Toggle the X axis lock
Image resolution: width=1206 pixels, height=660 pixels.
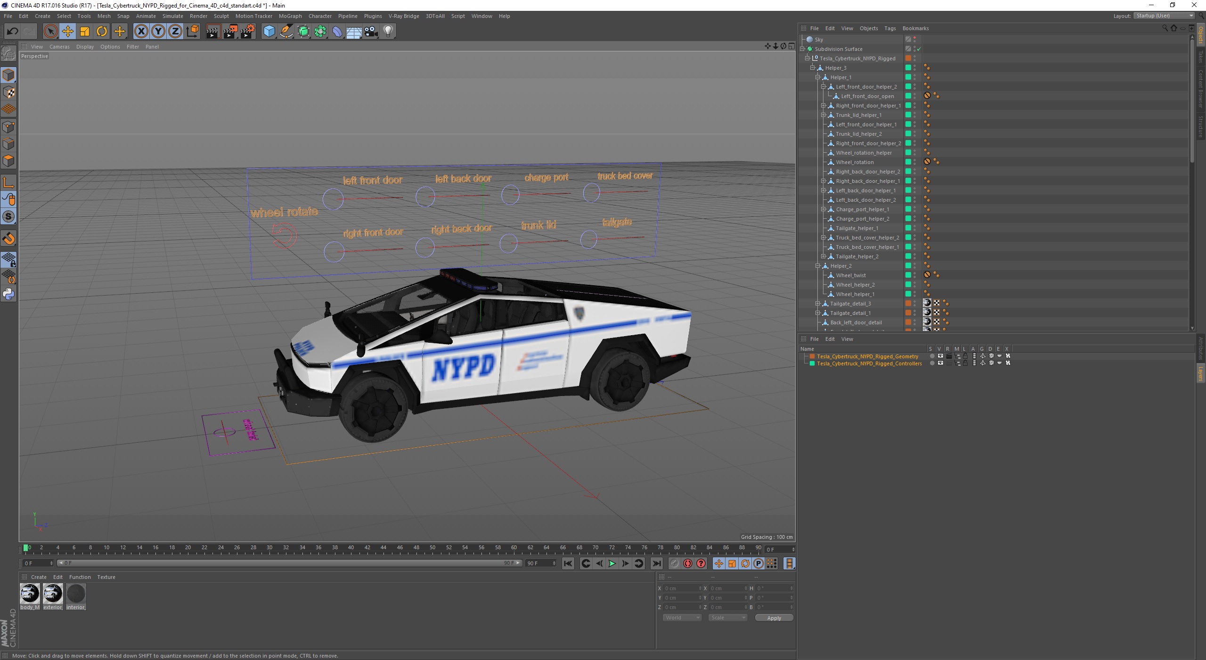coord(141,32)
